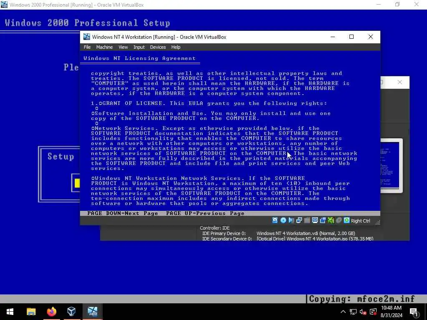This screenshot has width=427, height=320.
Task: Minimize the Windows NT 4 Workstation window
Action: click(x=333, y=37)
